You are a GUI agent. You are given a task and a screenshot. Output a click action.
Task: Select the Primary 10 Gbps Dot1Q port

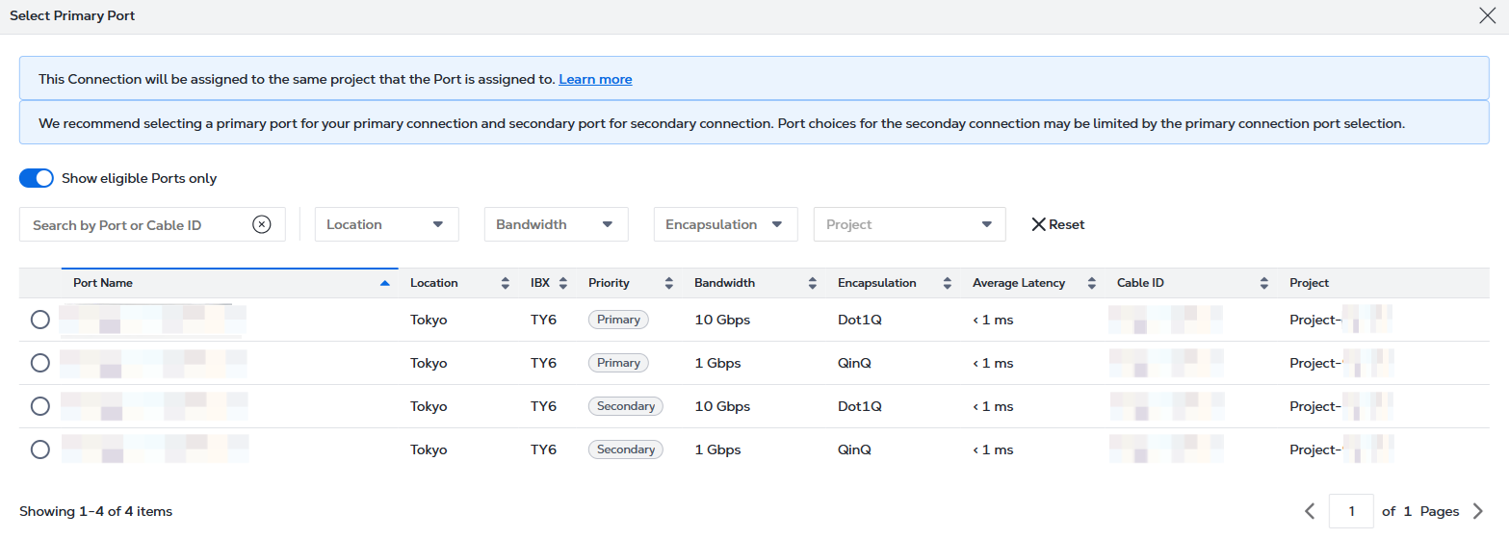(x=40, y=320)
